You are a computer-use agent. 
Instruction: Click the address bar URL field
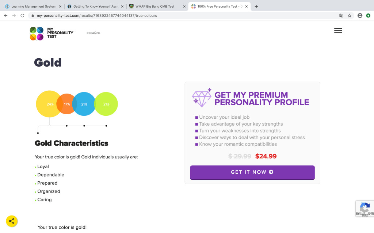tap(183, 16)
